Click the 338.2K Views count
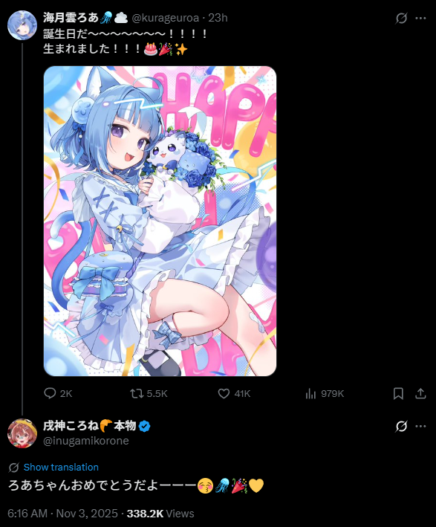The width and height of the screenshot is (436, 527). pos(160,514)
